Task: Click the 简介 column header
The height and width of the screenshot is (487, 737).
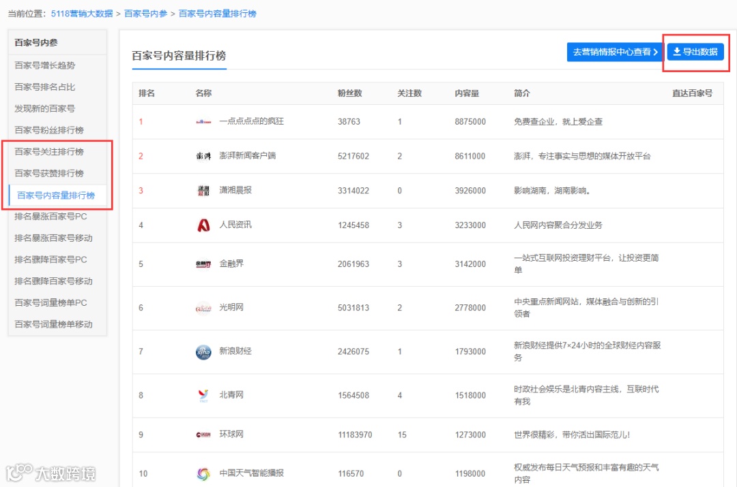Action: pyautogui.click(x=522, y=93)
